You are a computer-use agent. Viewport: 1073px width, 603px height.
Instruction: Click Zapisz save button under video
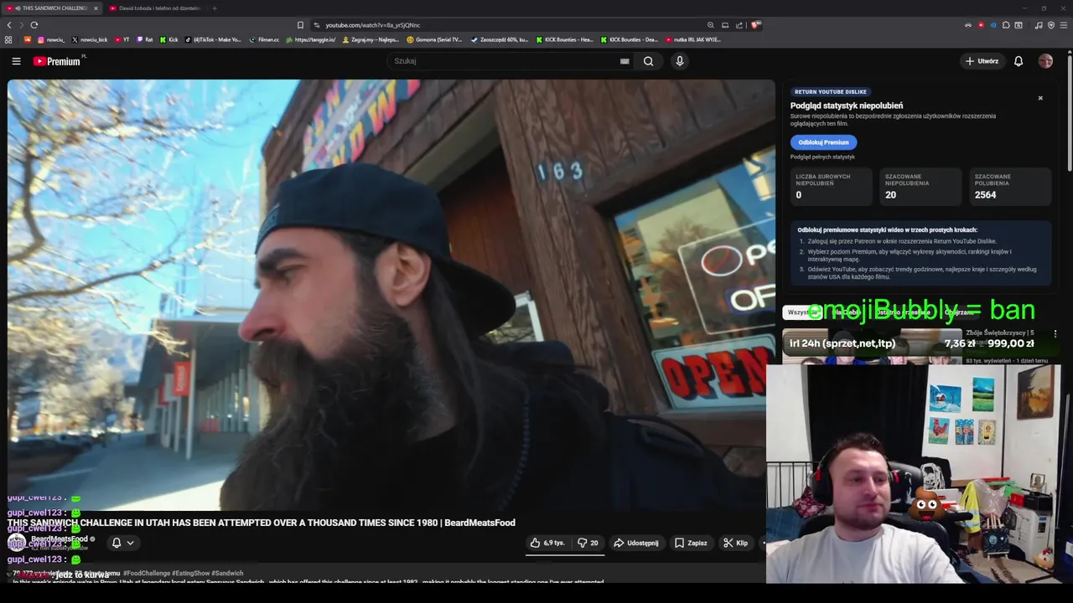pyautogui.click(x=692, y=543)
